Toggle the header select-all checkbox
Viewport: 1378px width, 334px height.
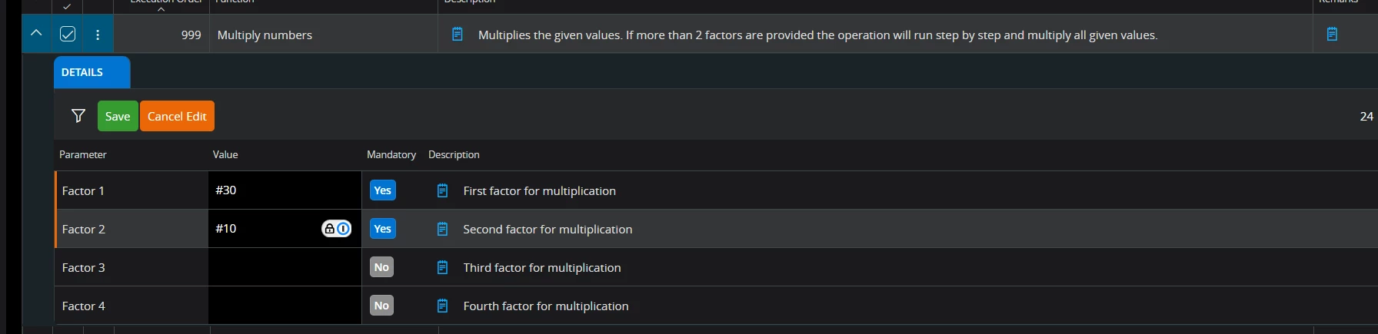click(68, 5)
